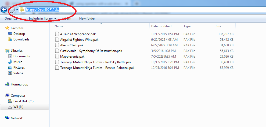Viewport: 266px width, 127px height.
Task: Select Teenage Mutant Ninja Turtles - Rescue-Palooza!.pak
Action: click(x=97, y=68)
